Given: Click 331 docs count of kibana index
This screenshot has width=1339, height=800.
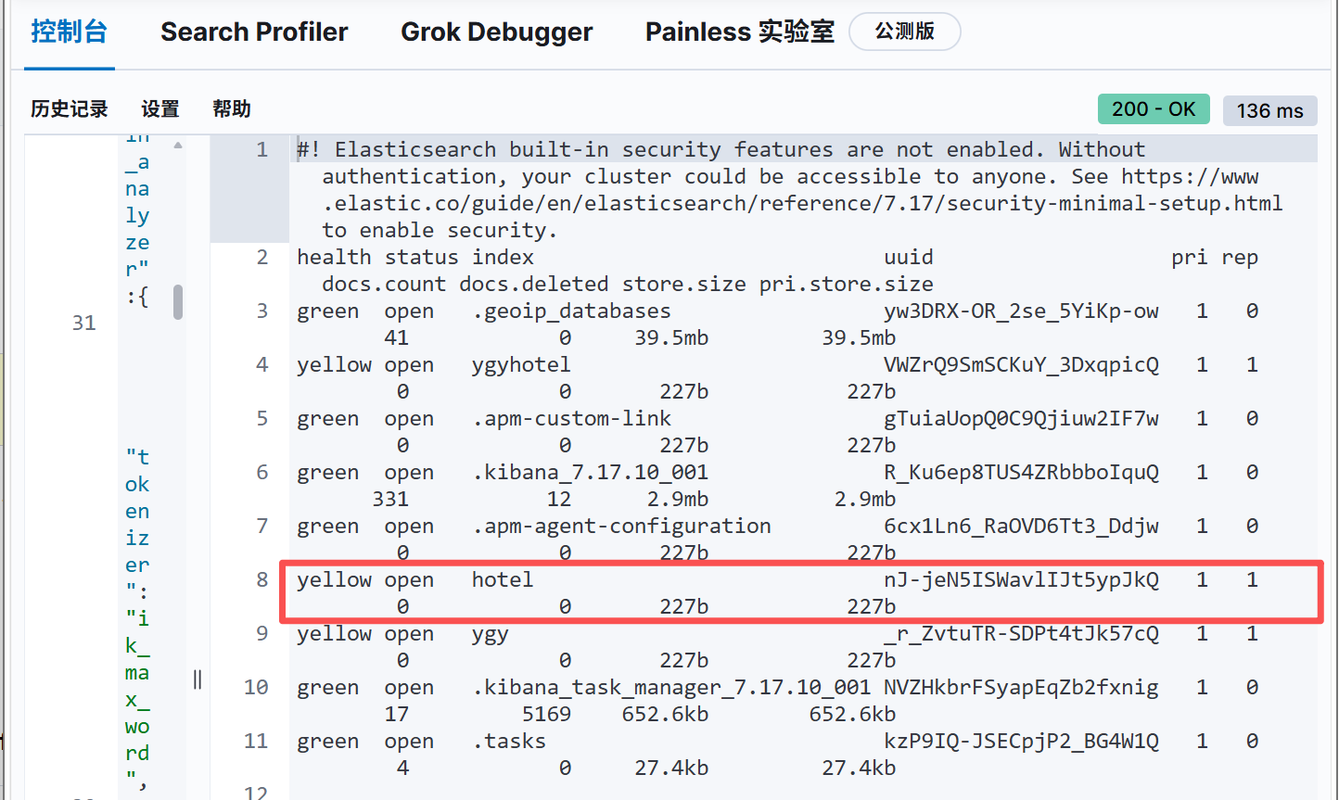Looking at the screenshot, I should coord(390,499).
